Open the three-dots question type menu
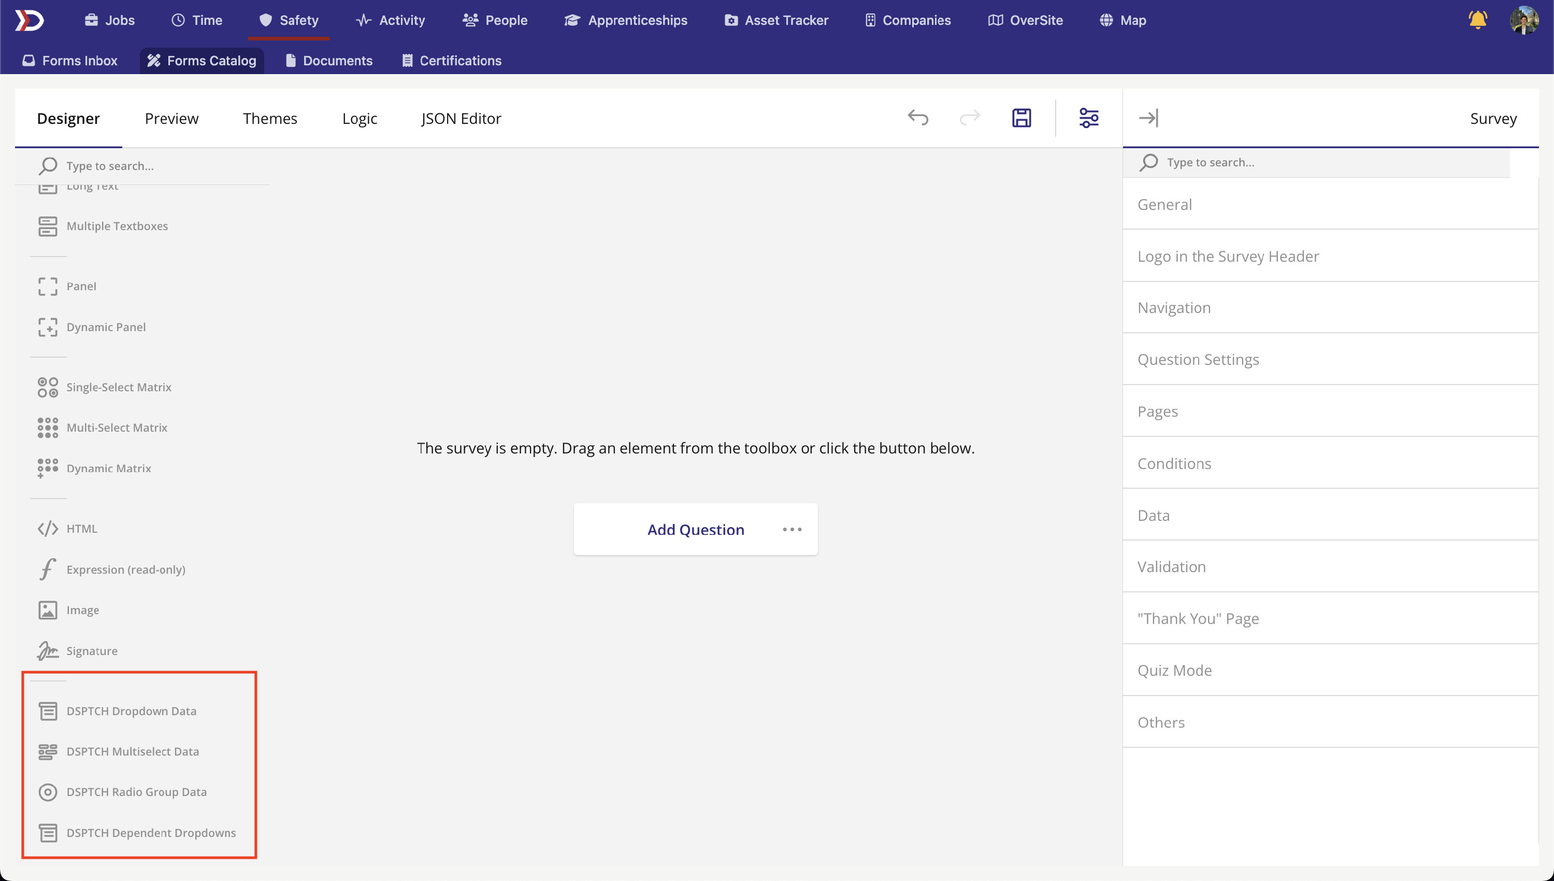This screenshot has width=1554, height=881. pos(792,530)
